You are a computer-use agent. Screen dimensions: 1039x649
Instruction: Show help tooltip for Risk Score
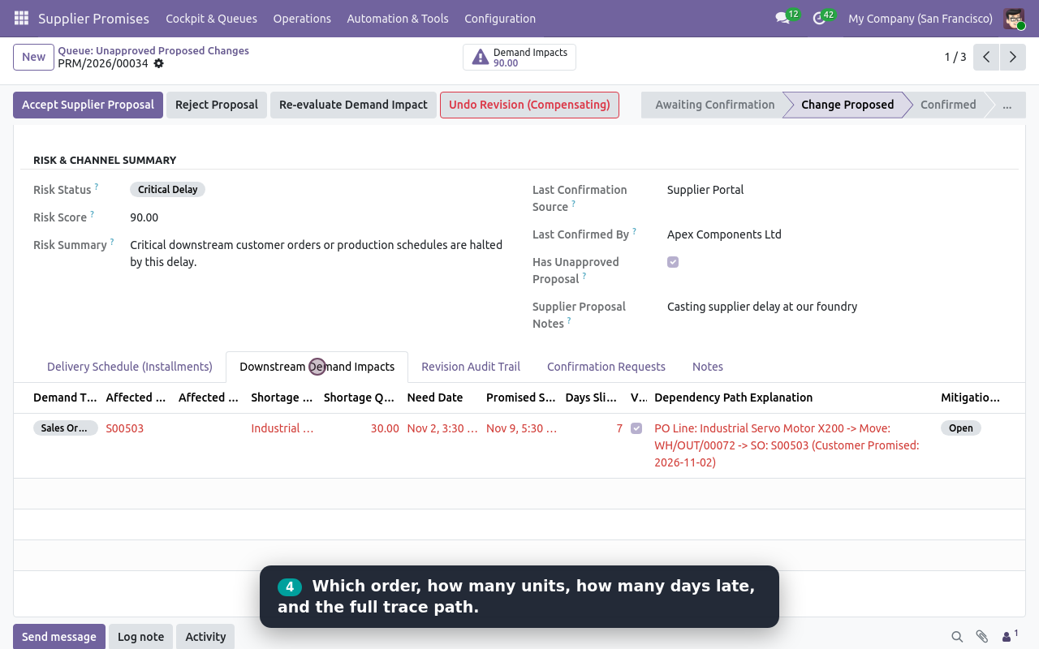click(92, 214)
